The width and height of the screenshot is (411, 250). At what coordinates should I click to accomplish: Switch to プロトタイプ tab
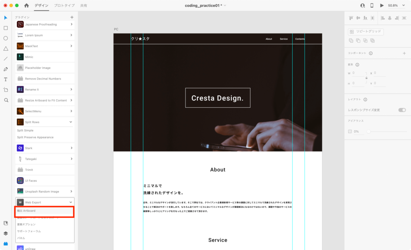64,5
